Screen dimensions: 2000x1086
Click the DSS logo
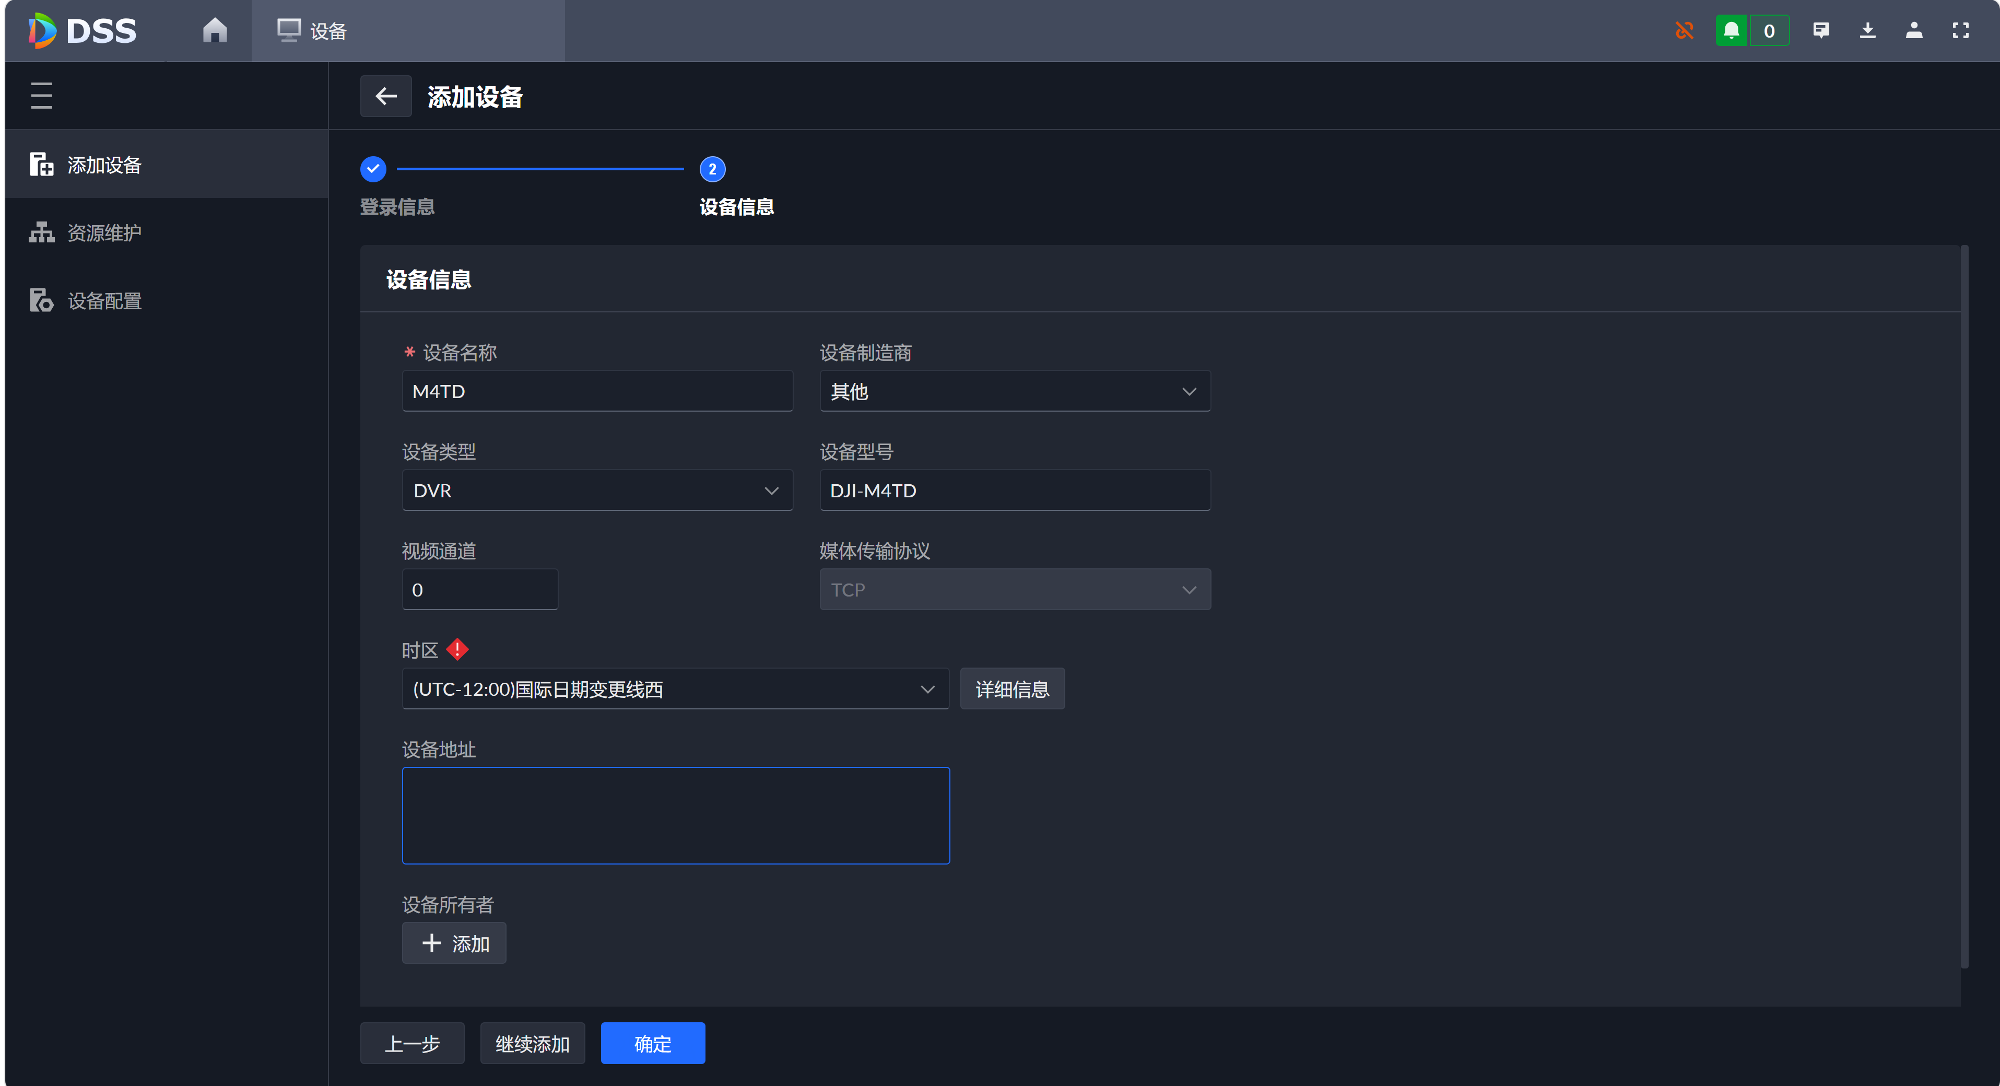click(83, 31)
